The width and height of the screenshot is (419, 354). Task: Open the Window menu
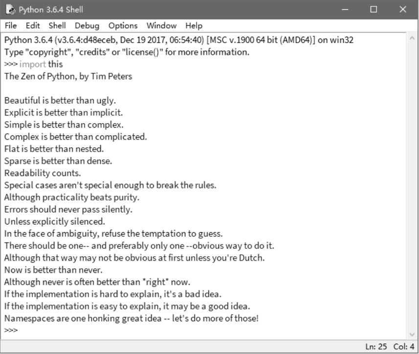coord(161,25)
